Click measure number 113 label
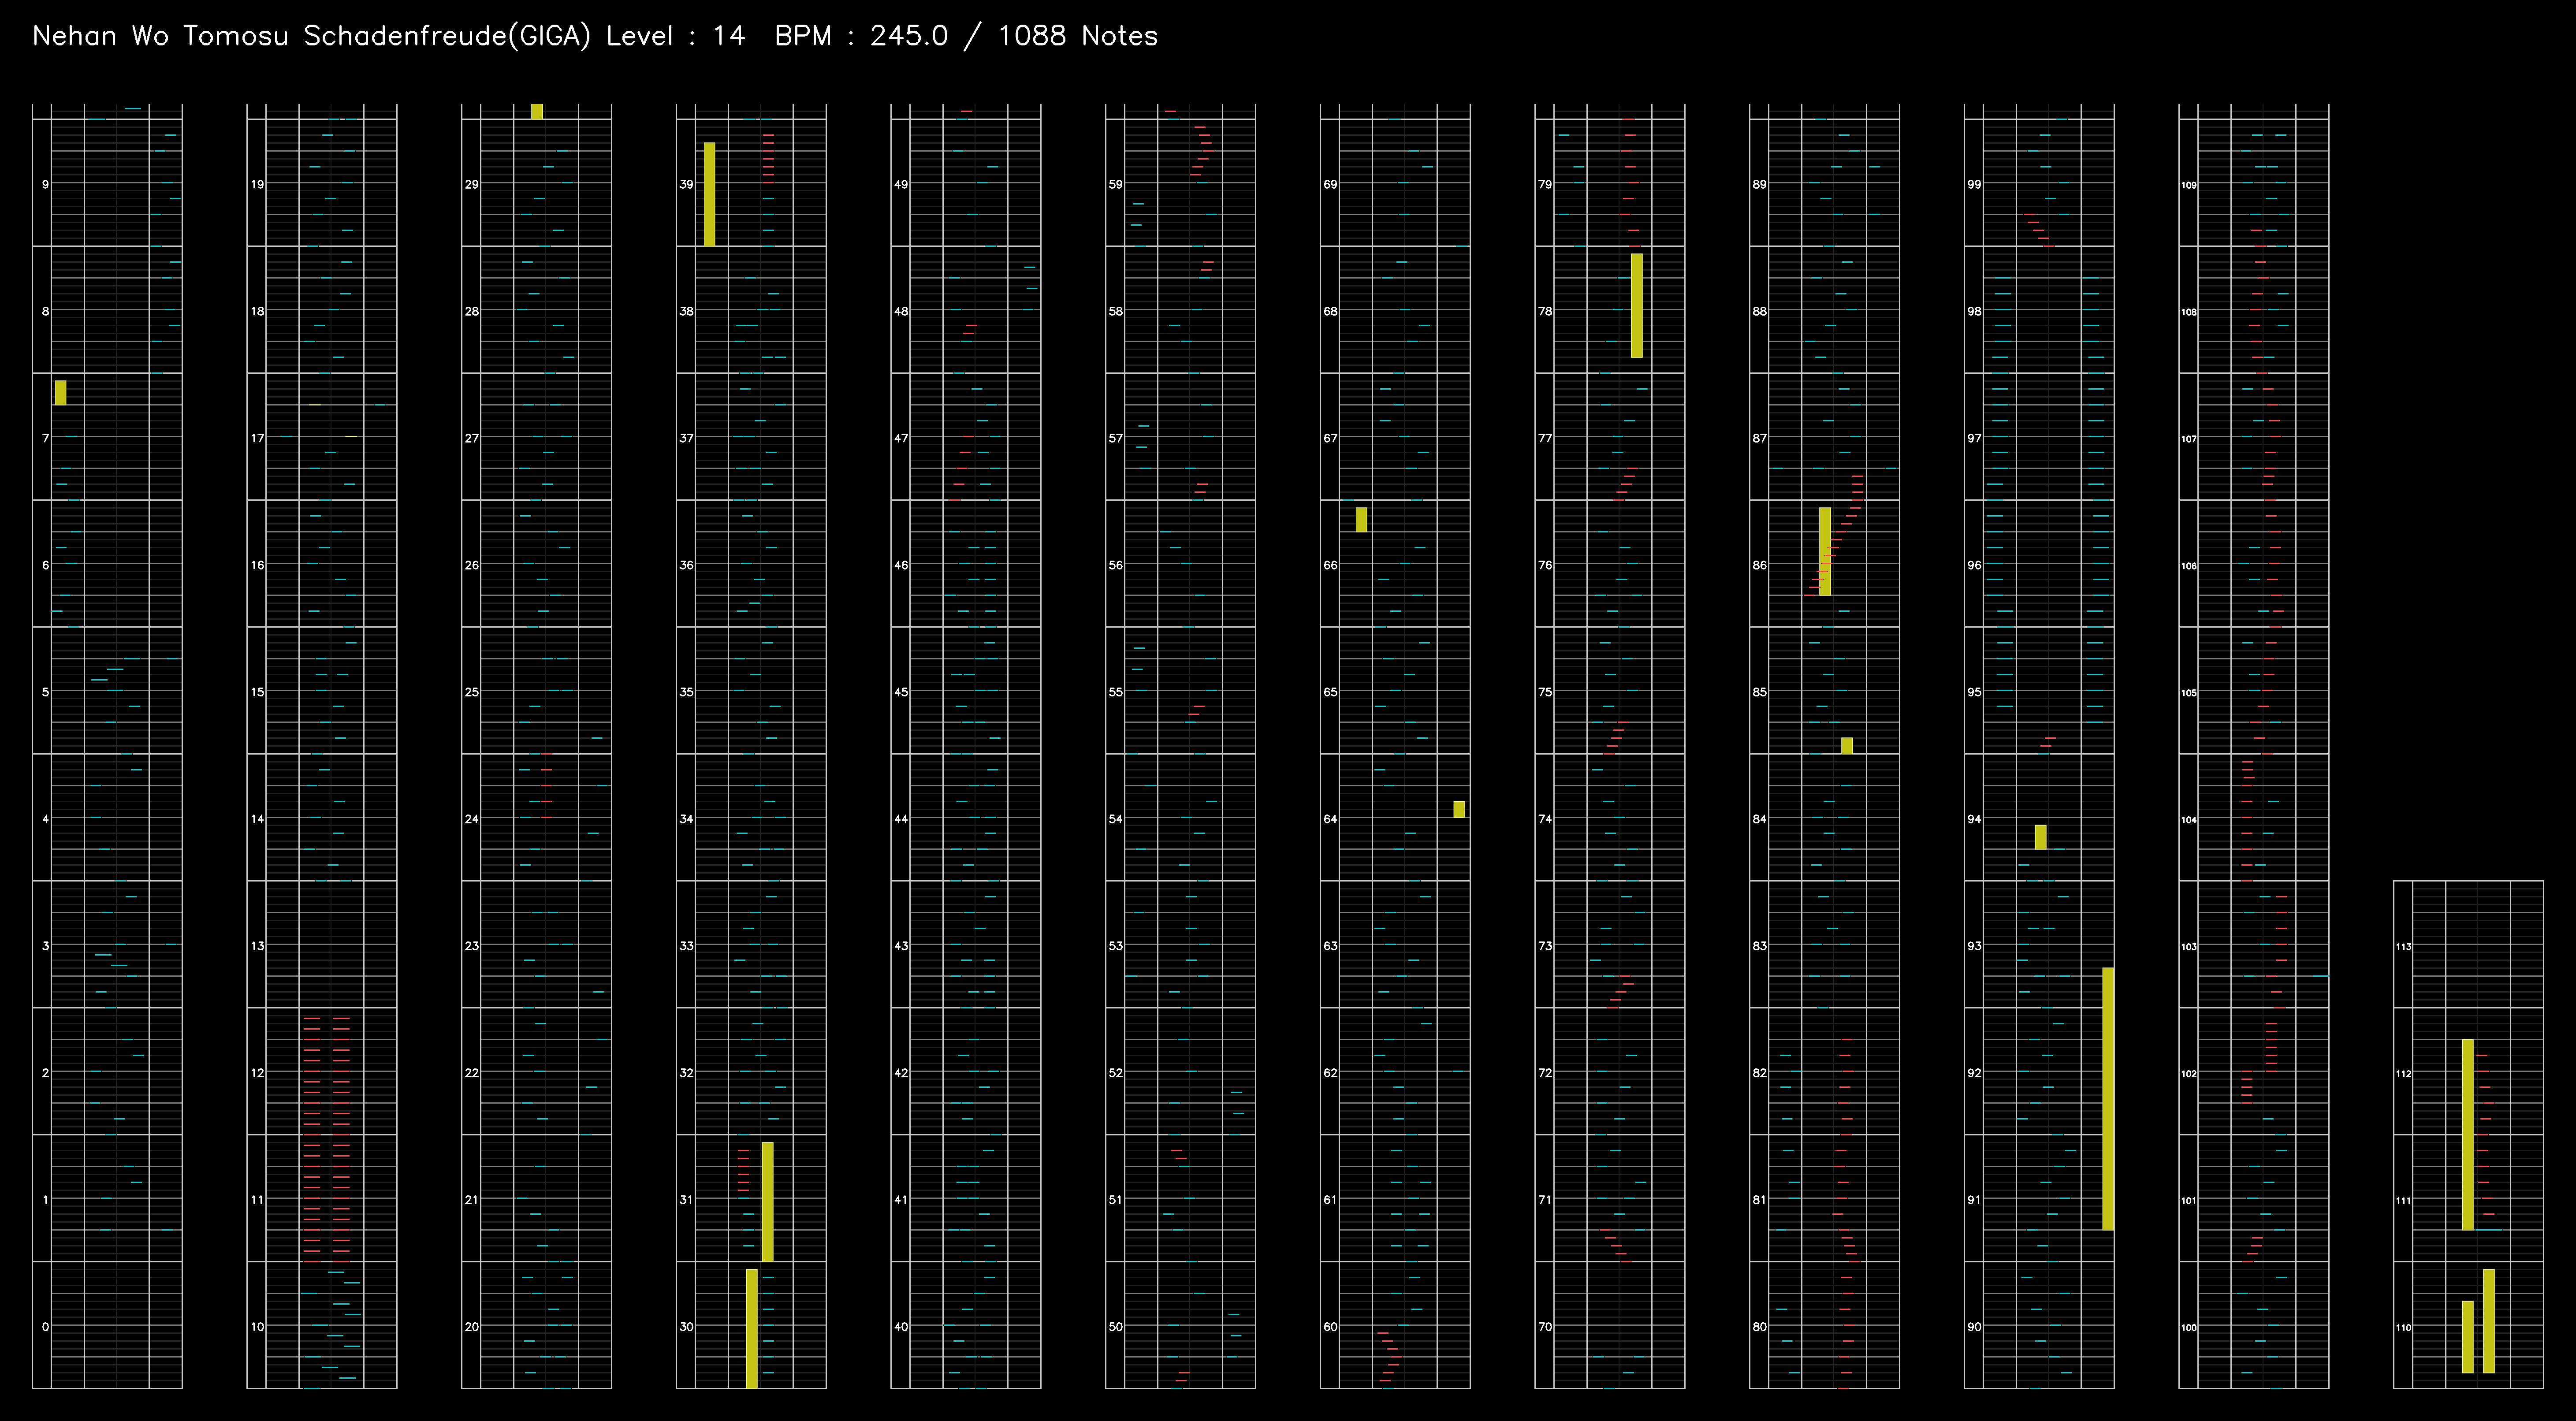Screen dimensions: 2576x1421 2404,947
